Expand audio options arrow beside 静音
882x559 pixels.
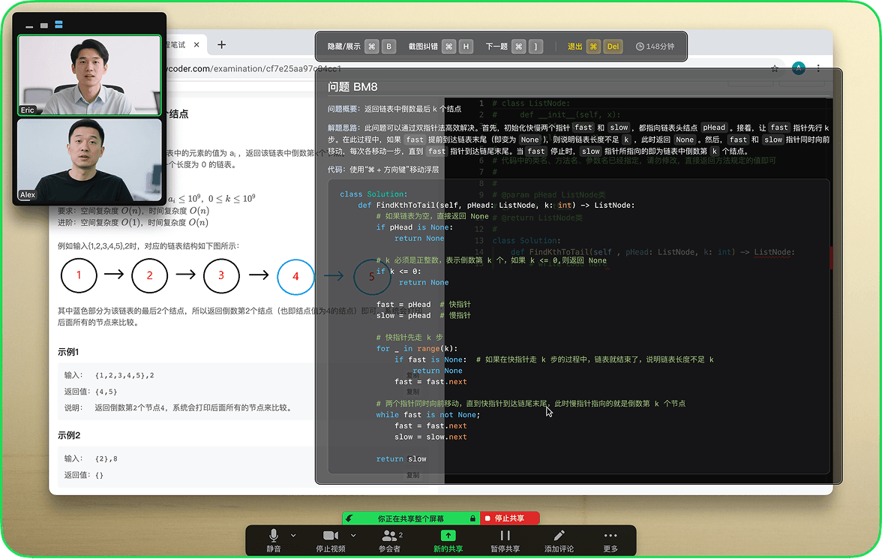[293, 535]
